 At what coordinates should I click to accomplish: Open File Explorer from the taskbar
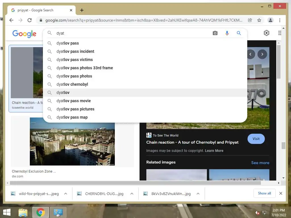[x=23, y=212]
